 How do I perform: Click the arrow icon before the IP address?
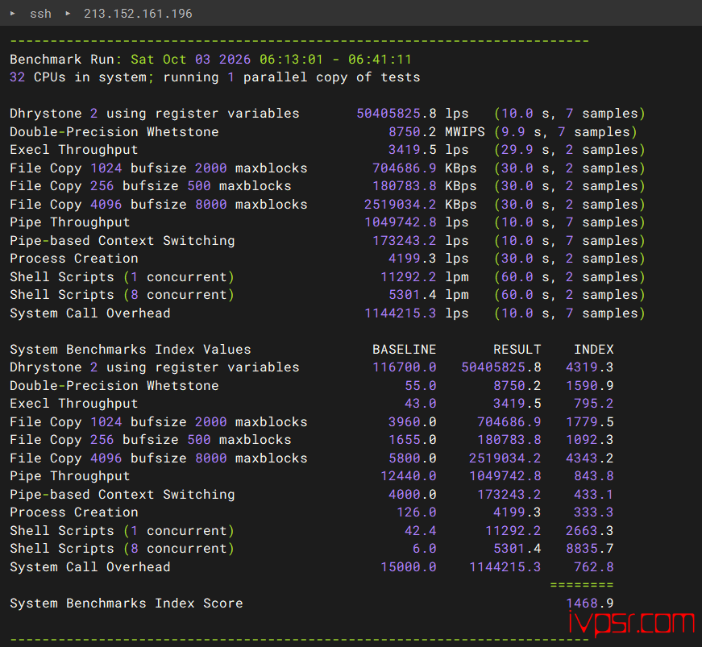(x=68, y=14)
